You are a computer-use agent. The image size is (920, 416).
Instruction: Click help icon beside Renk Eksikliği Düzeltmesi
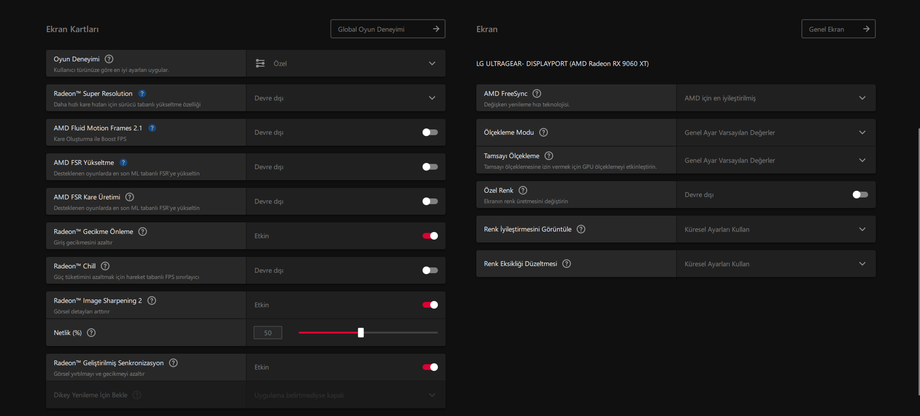pos(567,264)
